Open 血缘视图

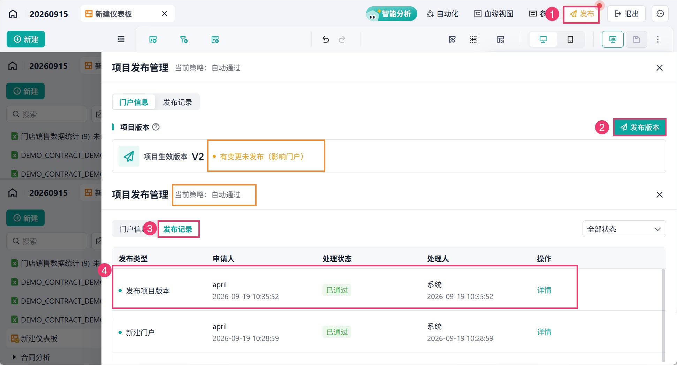(494, 14)
